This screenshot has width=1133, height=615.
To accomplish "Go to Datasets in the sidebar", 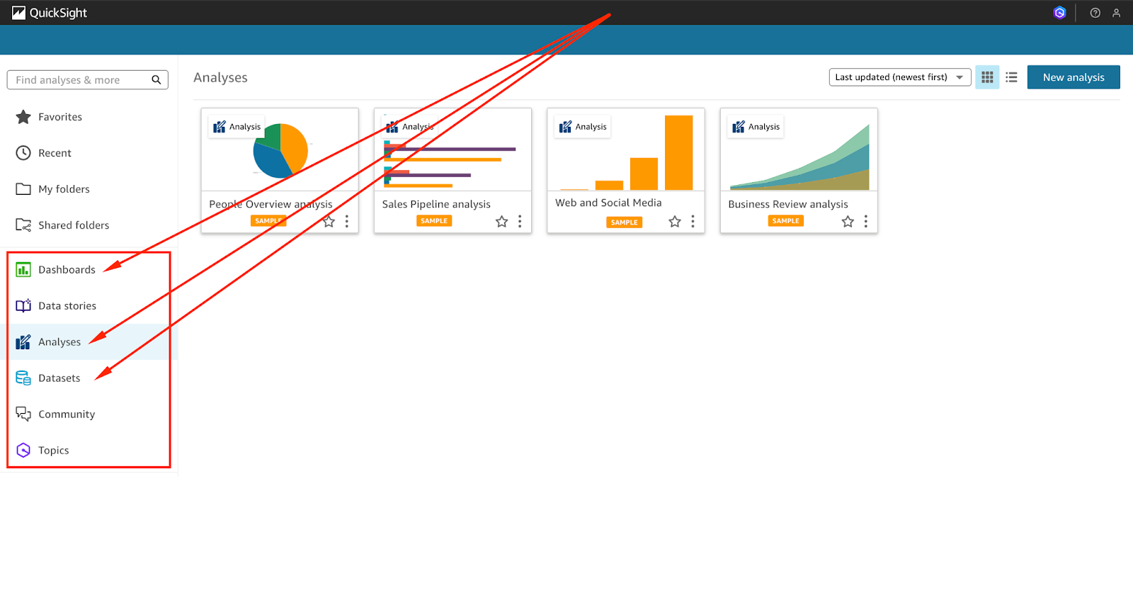I will point(59,378).
